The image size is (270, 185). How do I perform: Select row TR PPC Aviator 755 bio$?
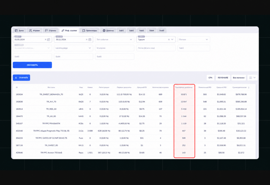point(134,153)
